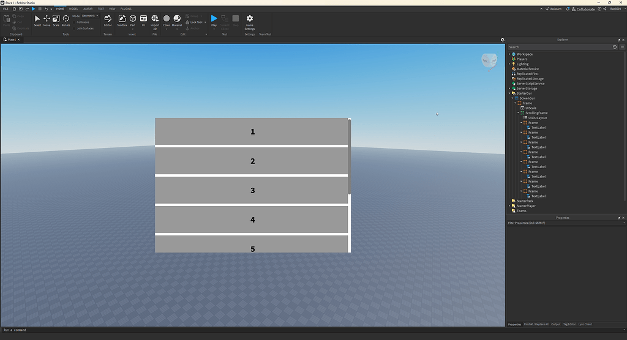Screen dimensions: 627x340
Task: Open viewport settings gear icon
Action: pos(503,40)
